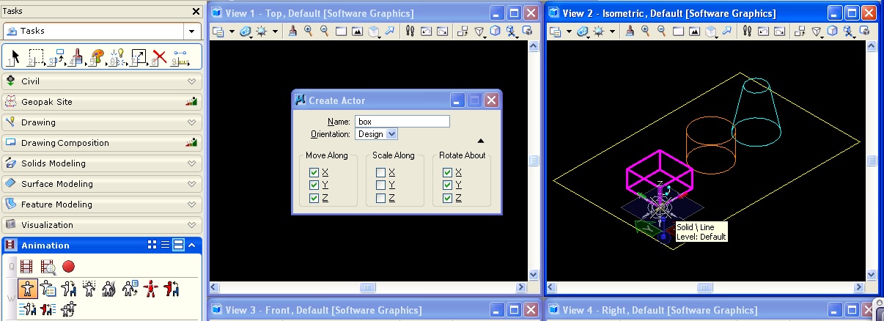Image resolution: width=884 pixels, height=321 pixels.
Task: Select the Element Selection arrow tool
Action: point(15,56)
